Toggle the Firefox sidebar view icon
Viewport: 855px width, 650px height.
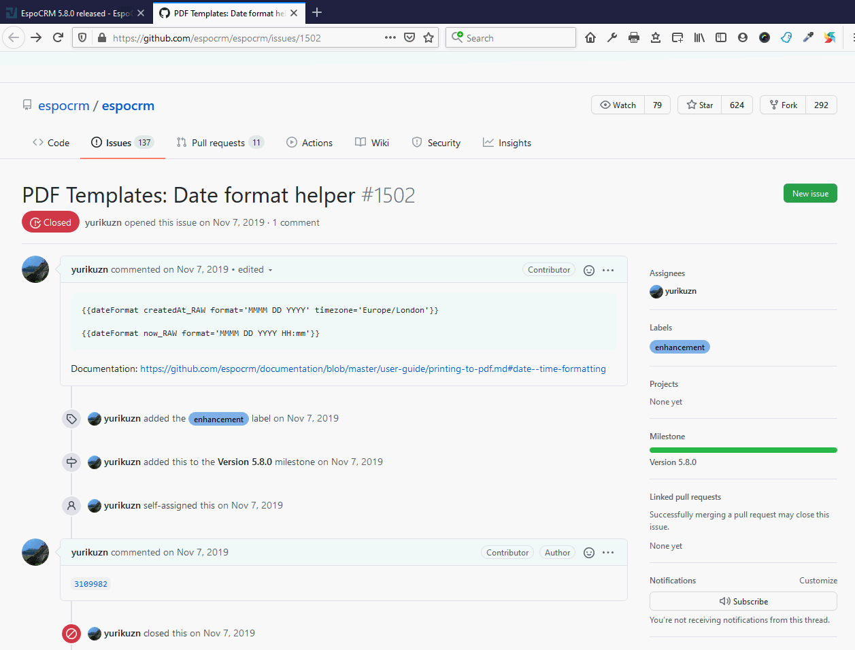pyautogui.click(x=721, y=38)
